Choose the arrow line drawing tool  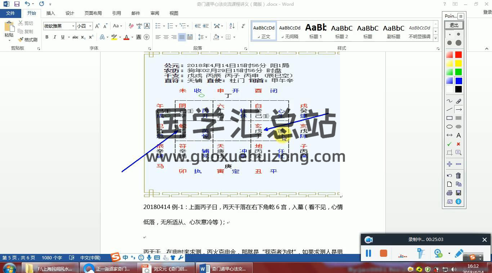pos(459,110)
